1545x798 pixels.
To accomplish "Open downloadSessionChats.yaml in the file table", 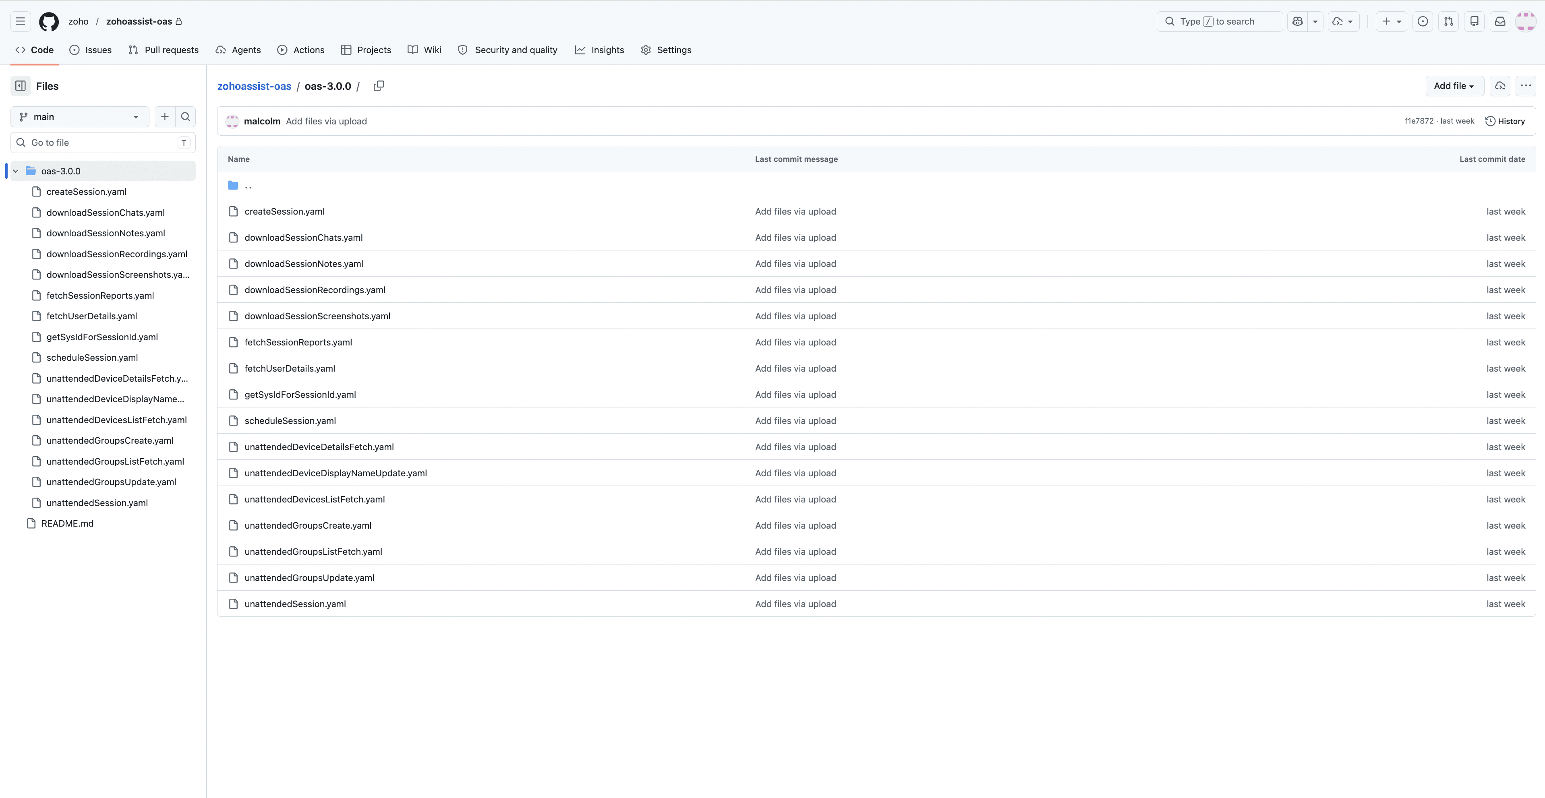I will pyautogui.click(x=304, y=238).
